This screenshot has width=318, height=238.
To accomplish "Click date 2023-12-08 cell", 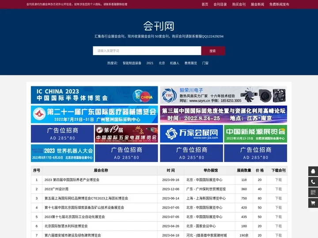I will 170,189.
